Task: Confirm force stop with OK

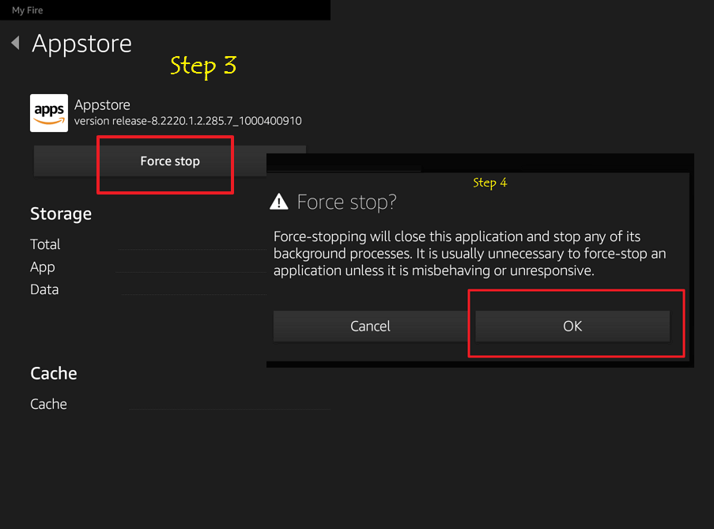Action: tap(572, 326)
